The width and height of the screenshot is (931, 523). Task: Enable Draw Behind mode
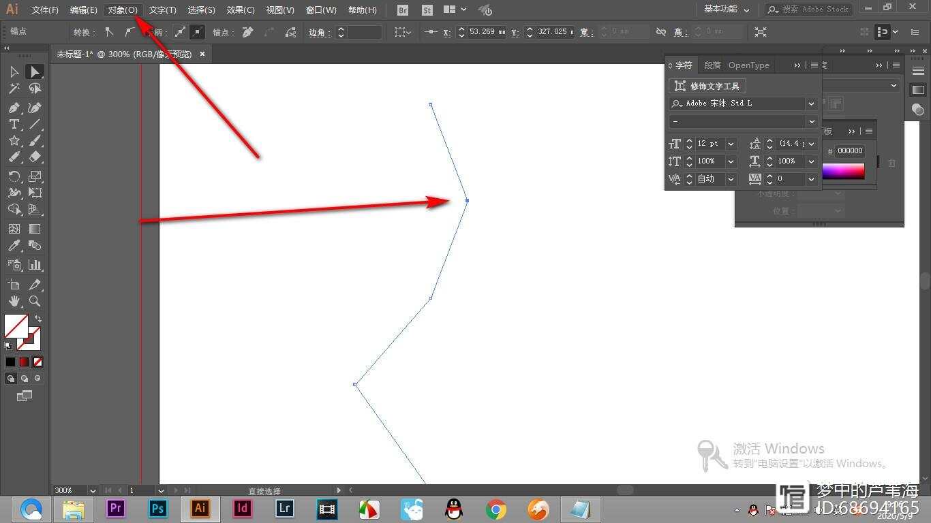point(25,379)
